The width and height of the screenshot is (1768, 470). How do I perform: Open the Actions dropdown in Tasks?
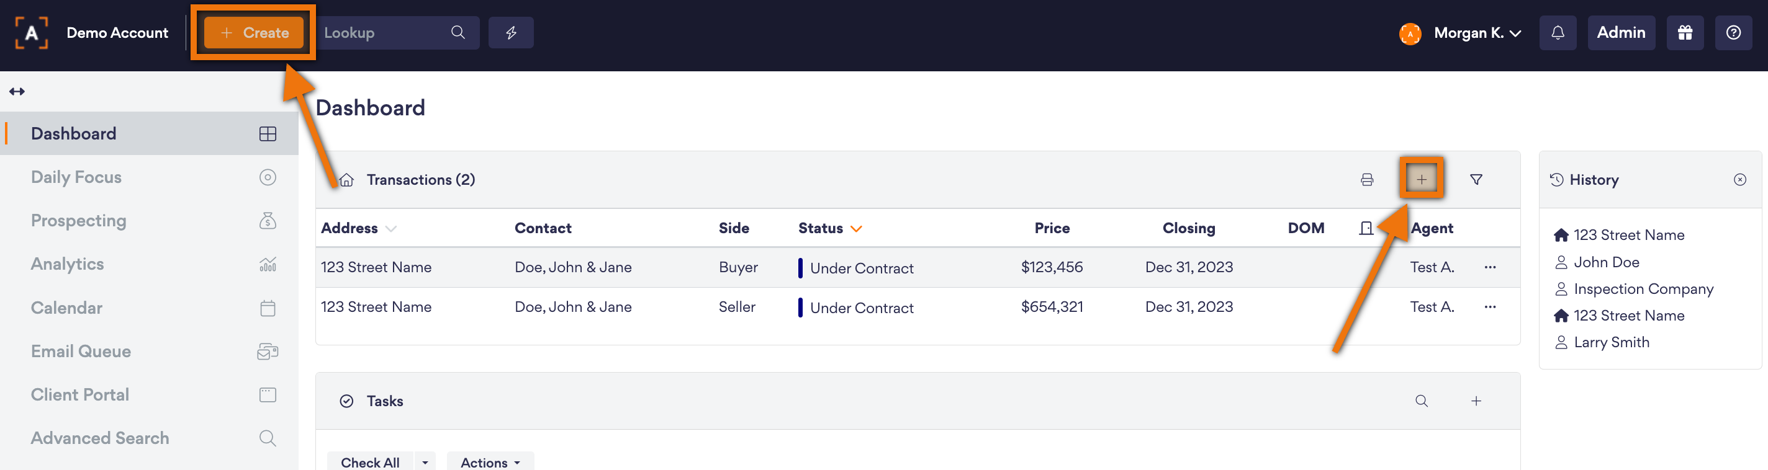pos(489,463)
